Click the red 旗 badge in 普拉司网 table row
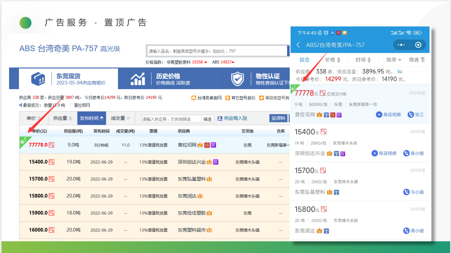The height and width of the screenshot is (253, 451). pos(207,145)
